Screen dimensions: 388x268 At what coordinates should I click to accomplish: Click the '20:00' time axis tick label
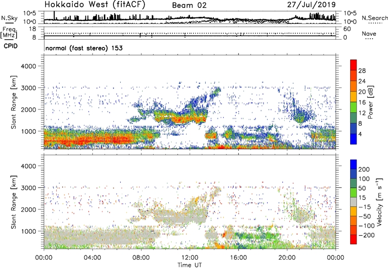[x=287, y=258]
